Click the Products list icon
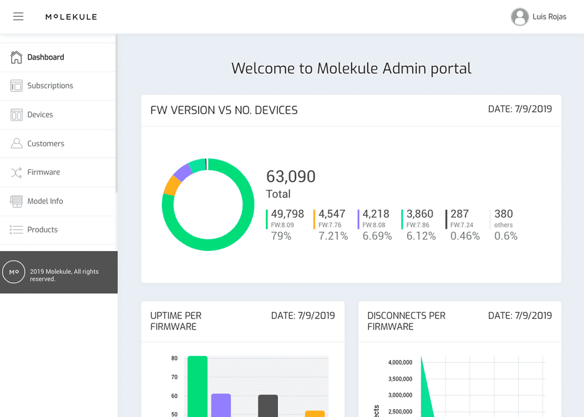Image resolution: width=584 pixels, height=417 pixels. click(x=16, y=230)
